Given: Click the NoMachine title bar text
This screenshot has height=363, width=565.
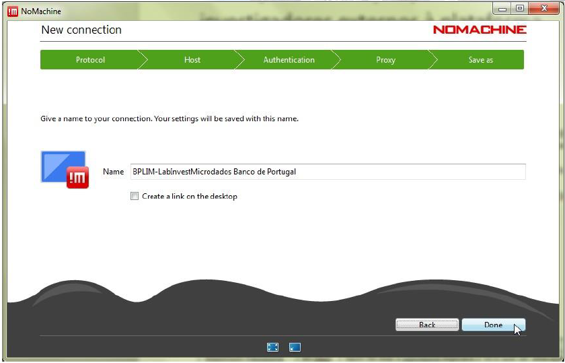Looking at the screenshot, I should tap(41, 11).
